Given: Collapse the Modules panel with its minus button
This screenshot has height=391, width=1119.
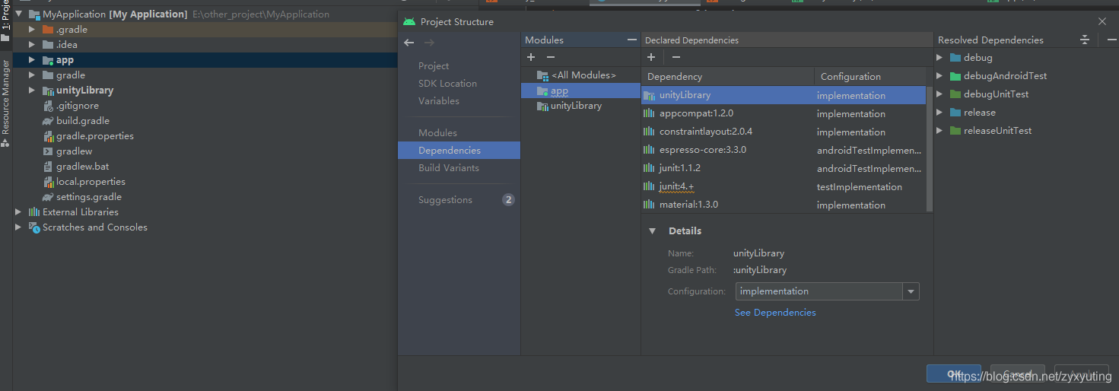Looking at the screenshot, I should 631,40.
